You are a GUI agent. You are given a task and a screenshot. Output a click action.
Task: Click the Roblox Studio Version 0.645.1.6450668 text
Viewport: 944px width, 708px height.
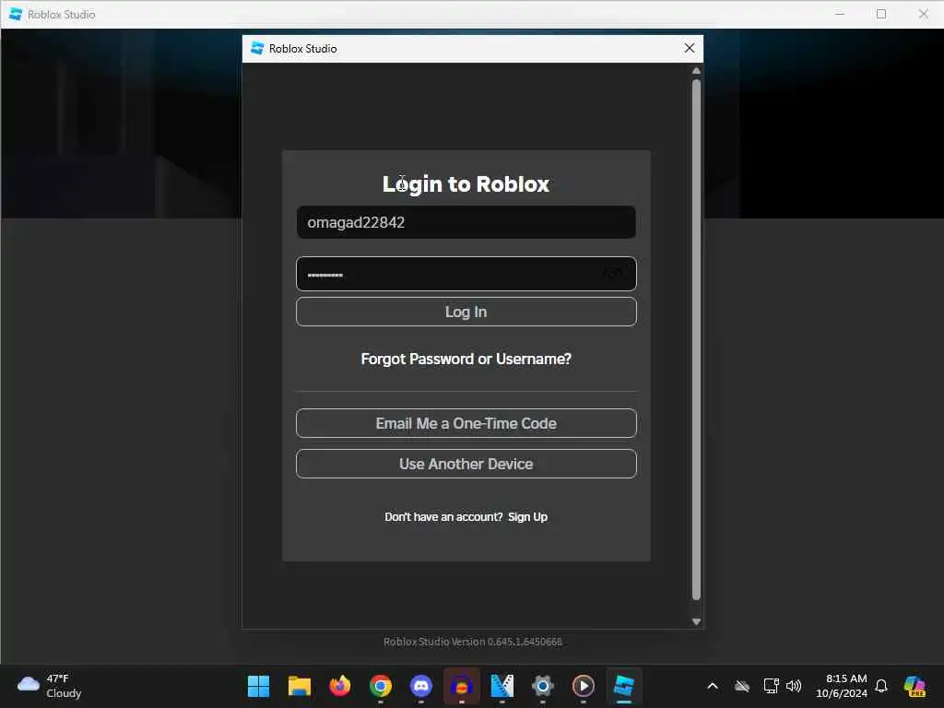[x=473, y=642]
